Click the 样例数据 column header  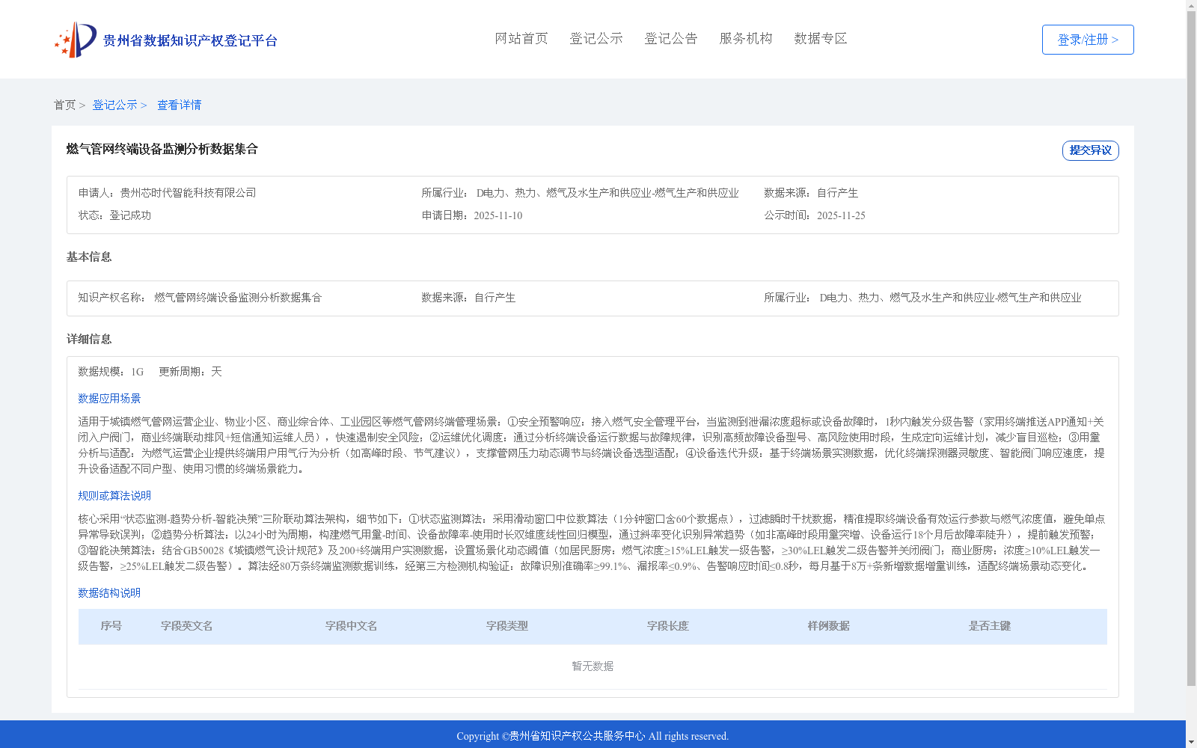pyautogui.click(x=829, y=626)
